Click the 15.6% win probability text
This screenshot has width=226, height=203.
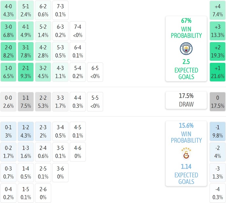pos(186,125)
